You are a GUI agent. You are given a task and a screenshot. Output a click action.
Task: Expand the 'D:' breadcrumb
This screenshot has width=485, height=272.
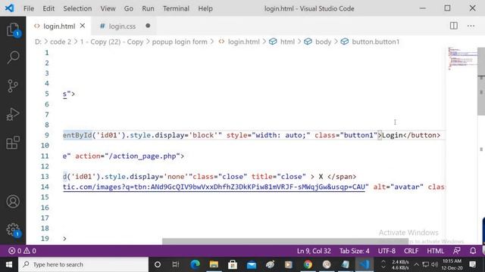coord(38,42)
